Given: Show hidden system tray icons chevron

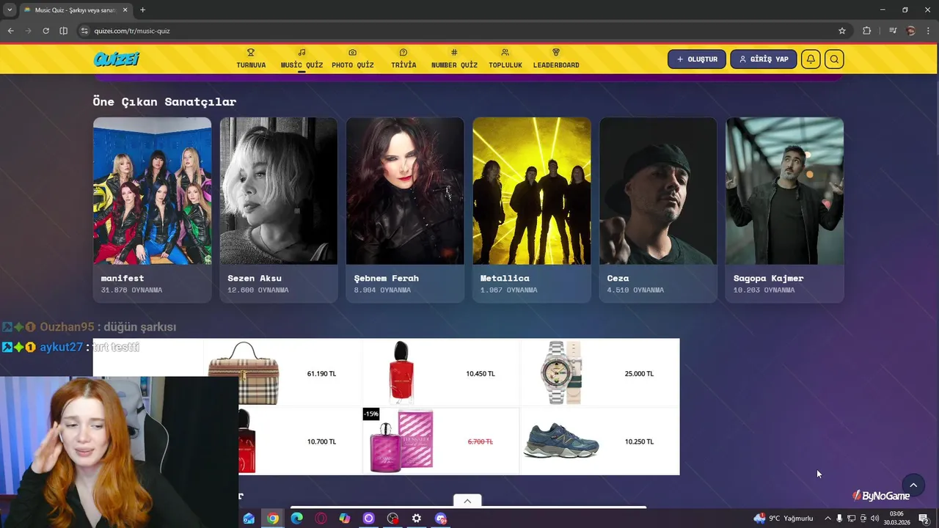Looking at the screenshot, I should [828, 518].
